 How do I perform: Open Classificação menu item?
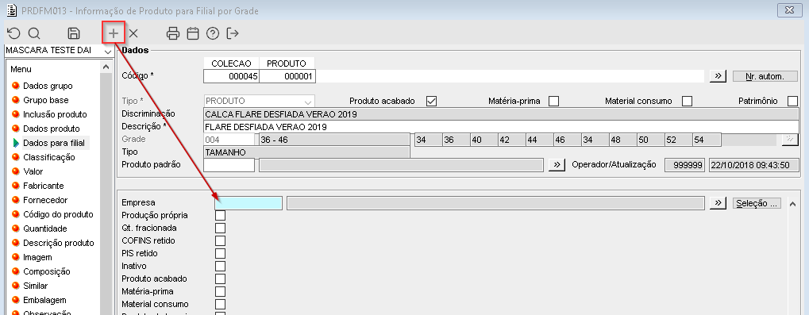48,157
